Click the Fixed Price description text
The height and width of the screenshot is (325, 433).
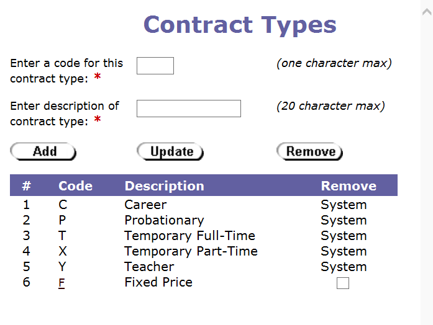click(158, 282)
